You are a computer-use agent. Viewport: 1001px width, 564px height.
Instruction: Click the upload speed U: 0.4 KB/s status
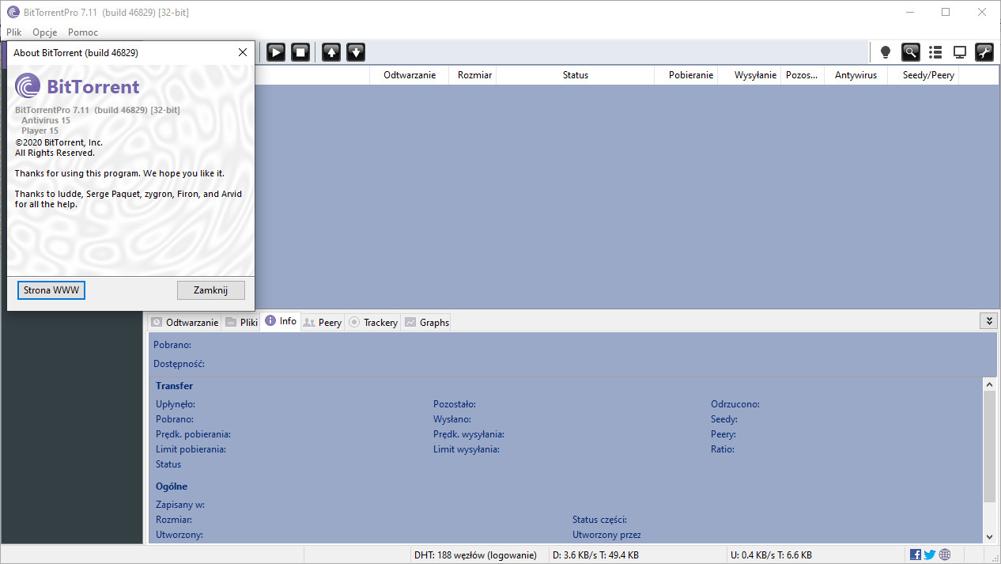pos(770,555)
